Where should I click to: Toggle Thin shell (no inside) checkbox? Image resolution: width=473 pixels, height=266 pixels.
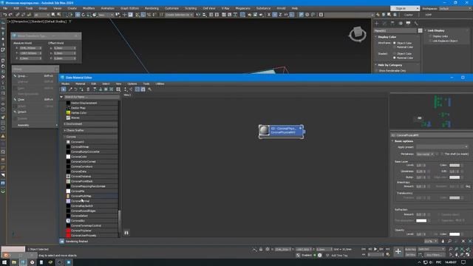pyautogui.click(x=442, y=154)
